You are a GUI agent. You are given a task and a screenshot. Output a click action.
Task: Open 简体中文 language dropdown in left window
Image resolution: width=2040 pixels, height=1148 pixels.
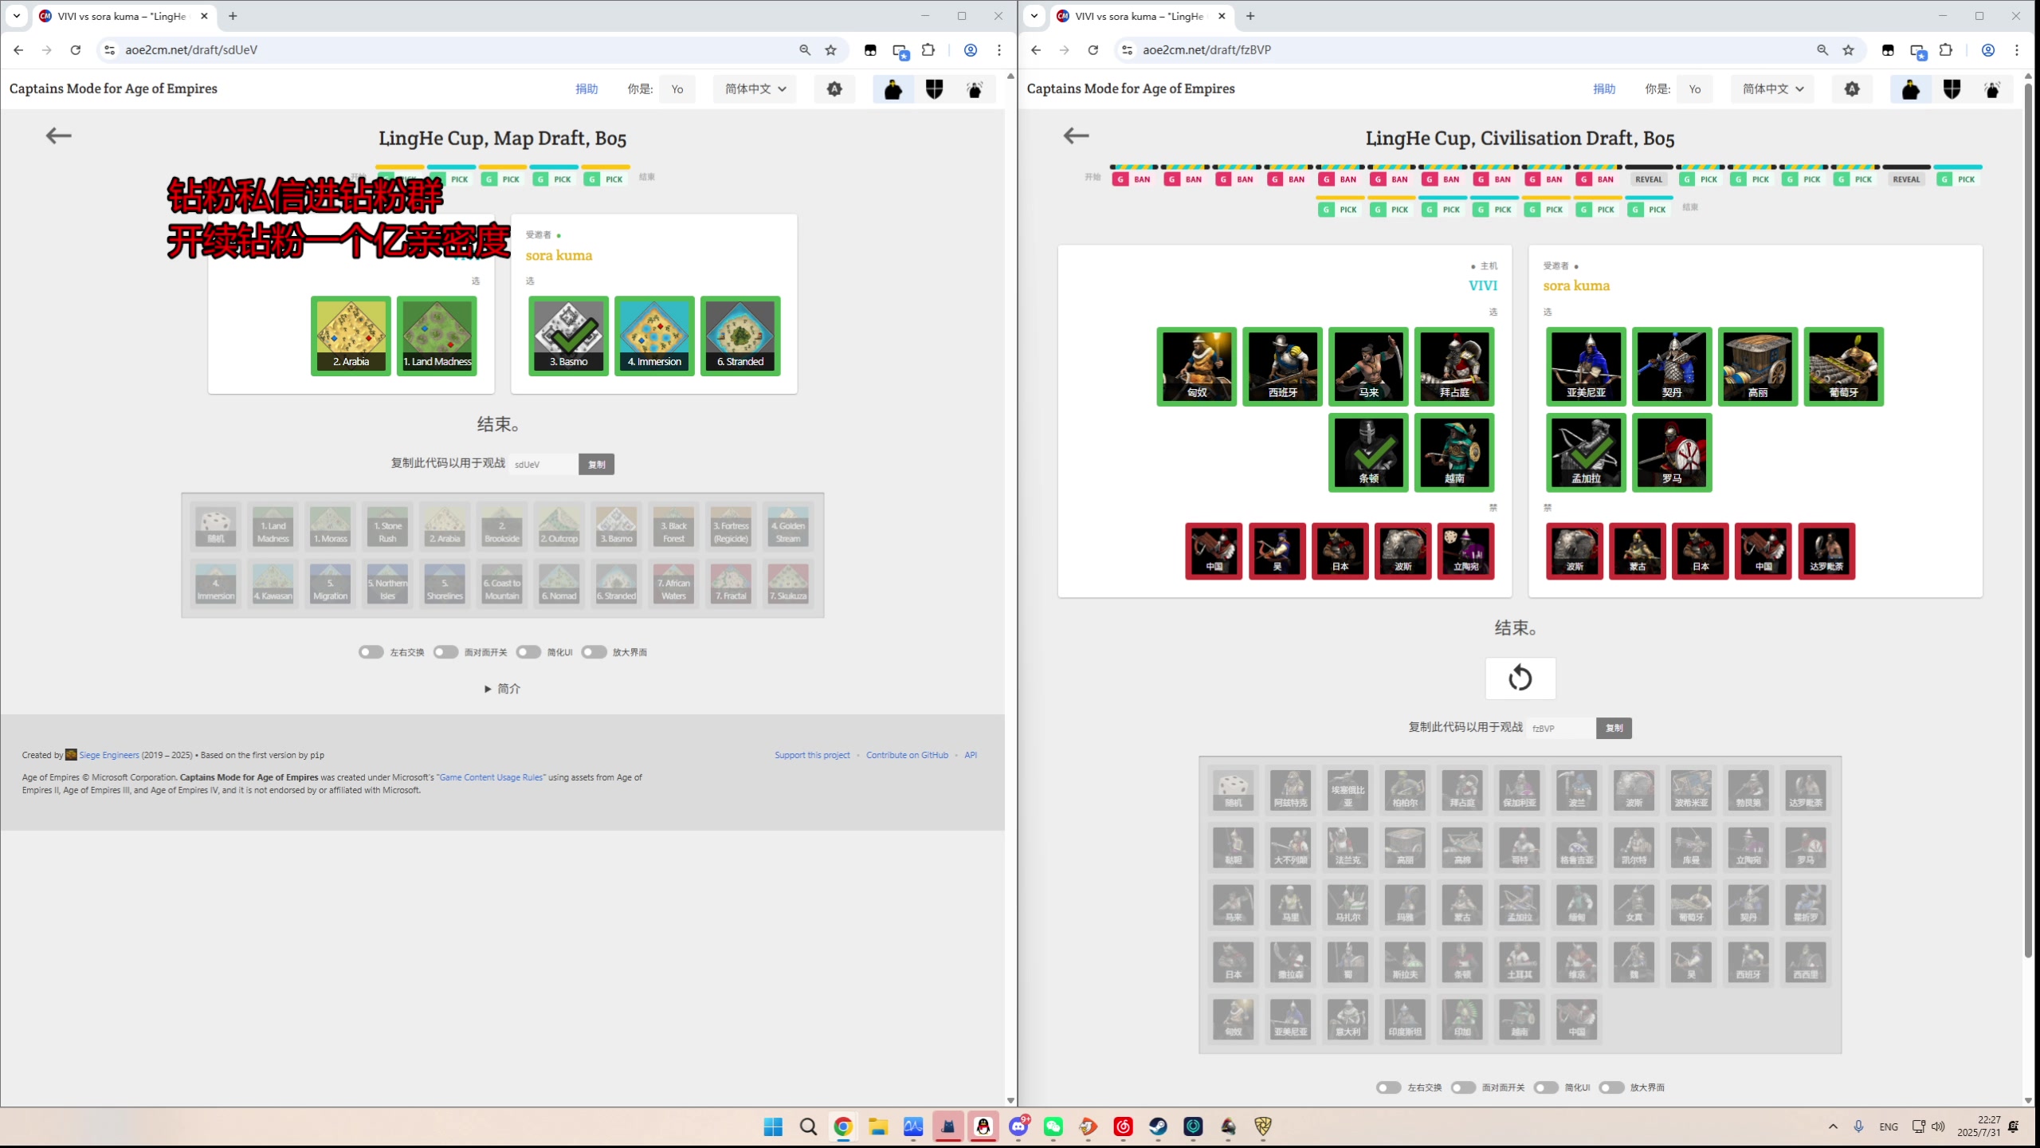[755, 89]
